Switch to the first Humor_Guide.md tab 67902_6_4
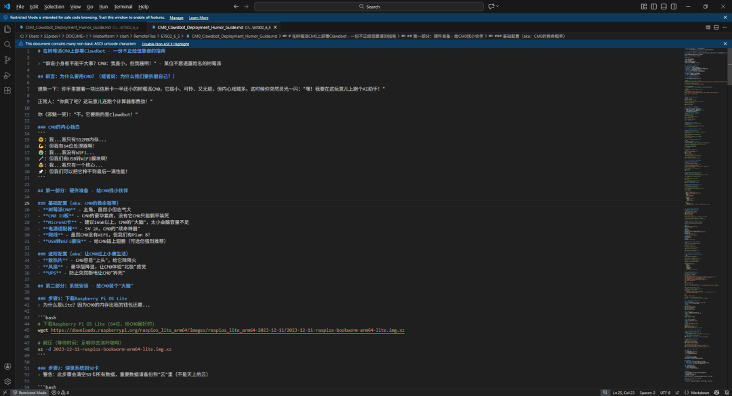This screenshot has height=396, width=732. 82,28
